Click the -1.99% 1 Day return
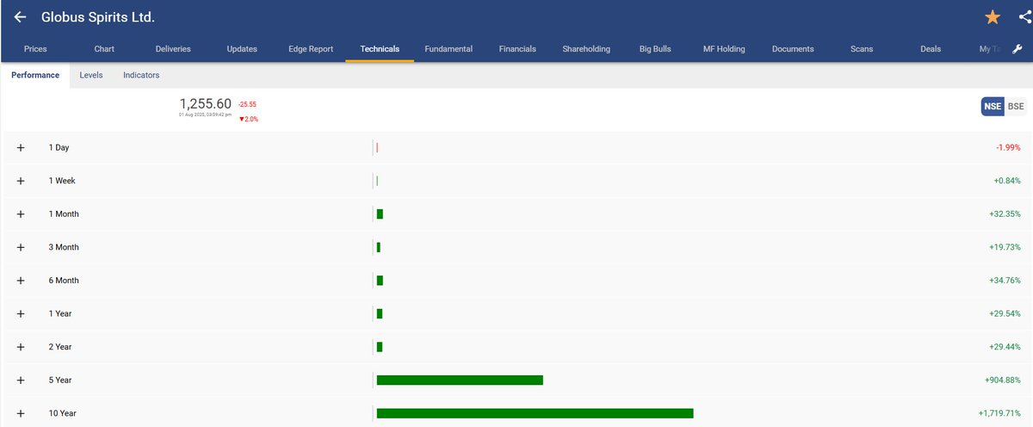The height and width of the screenshot is (427, 1033). (x=1008, y=148)
